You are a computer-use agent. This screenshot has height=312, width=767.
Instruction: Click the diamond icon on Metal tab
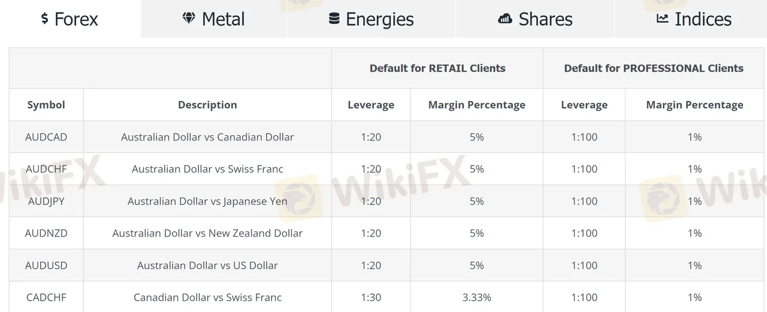pos(189,19)
